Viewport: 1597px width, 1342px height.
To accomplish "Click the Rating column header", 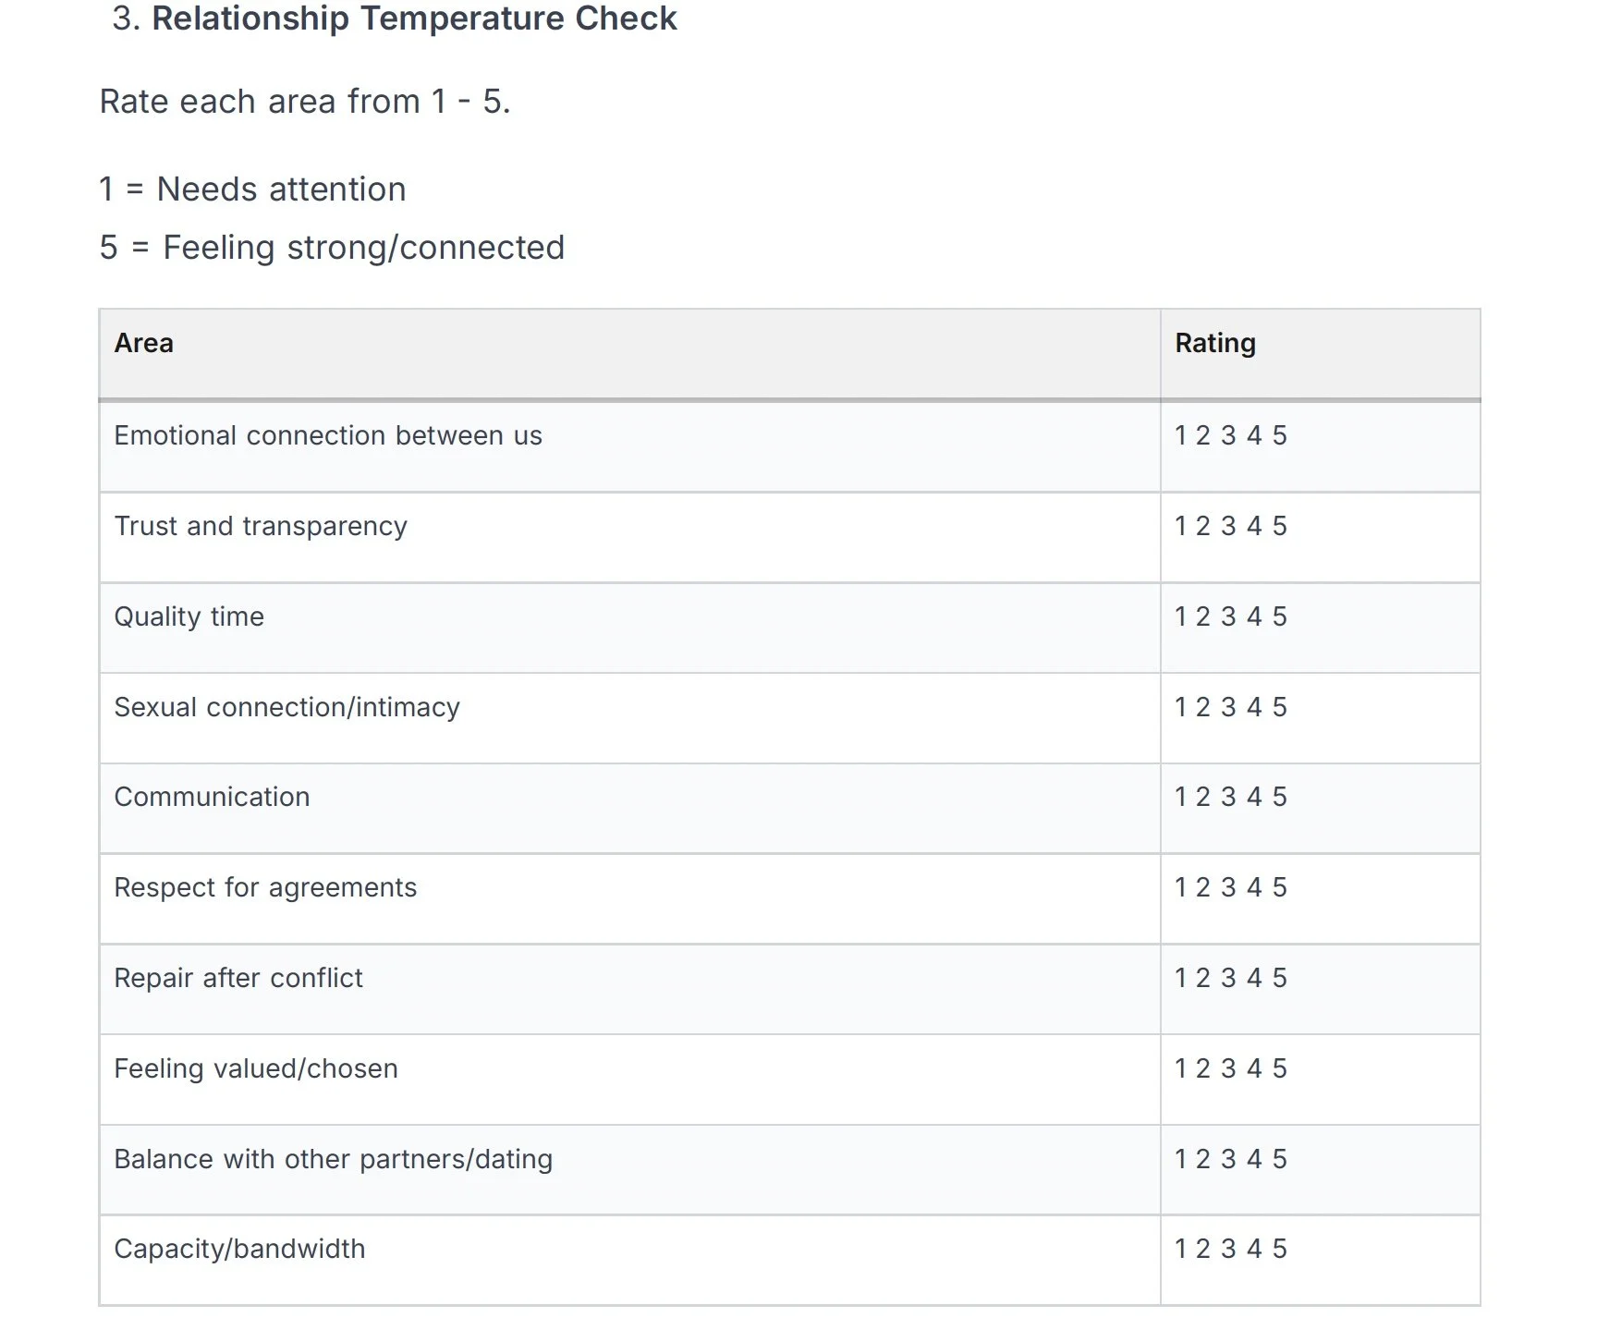I will tap(1214, 343).
